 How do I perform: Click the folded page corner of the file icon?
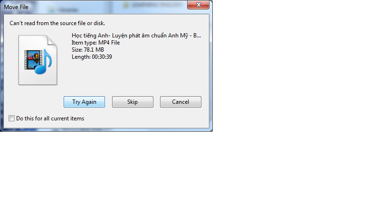click(x=52, y=40)
